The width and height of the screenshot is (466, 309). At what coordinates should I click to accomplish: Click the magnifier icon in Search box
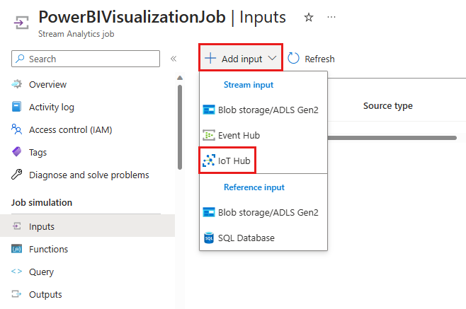20,59
